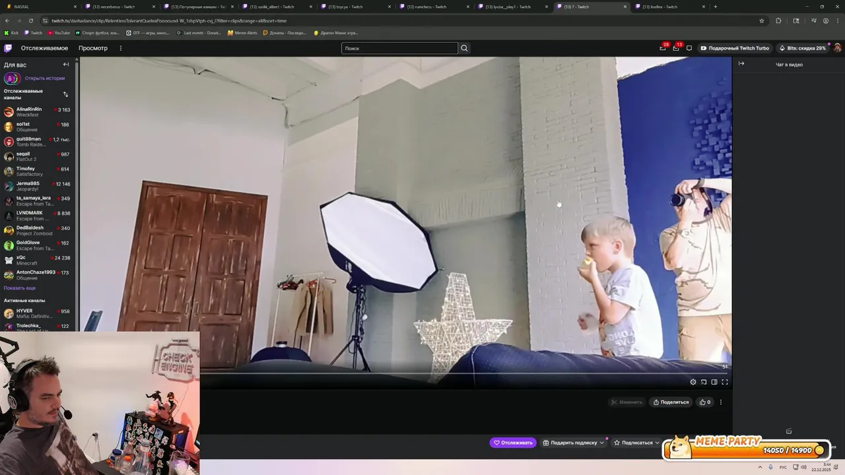Click the system tray volume icon
Viewport: 845px width, 475px height.
pos(803,467)
